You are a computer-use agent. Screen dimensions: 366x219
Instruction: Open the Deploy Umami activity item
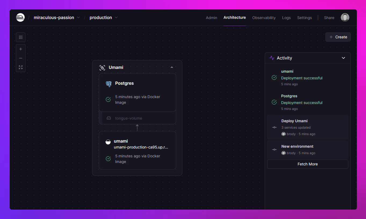(x=308, y=127)
